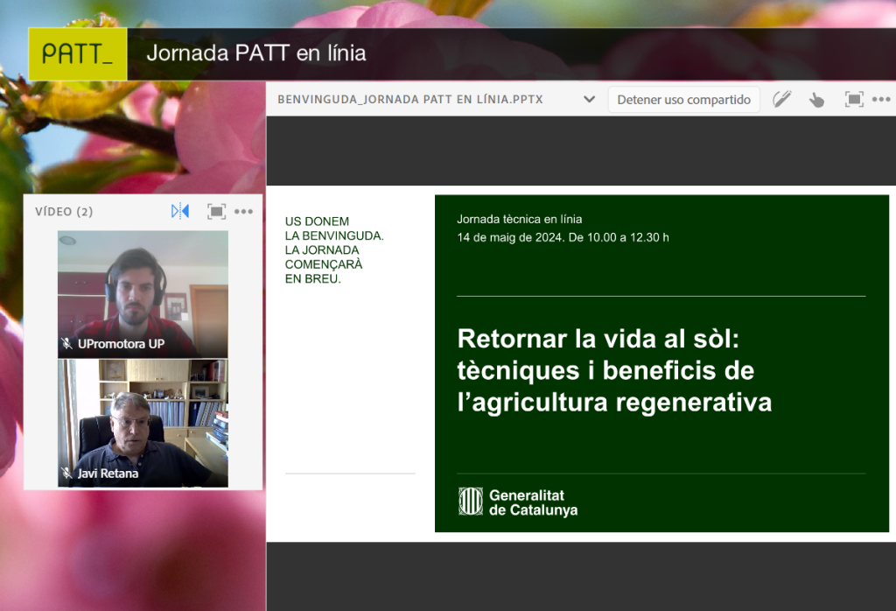Click the Detener uso compartido button

pos(683,100)
